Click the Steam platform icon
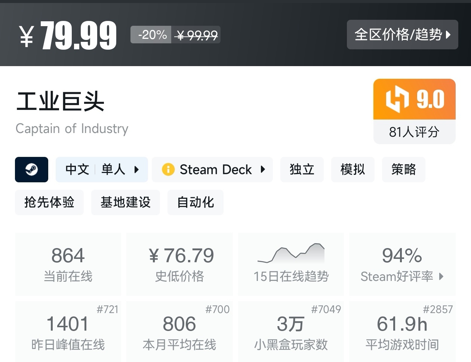Viewport: 471px width, 362px height. pos(31,170)
